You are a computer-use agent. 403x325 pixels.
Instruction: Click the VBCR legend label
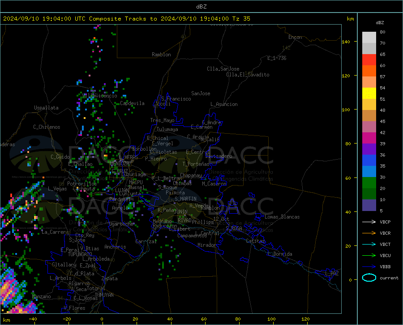(x=385, y=233)
